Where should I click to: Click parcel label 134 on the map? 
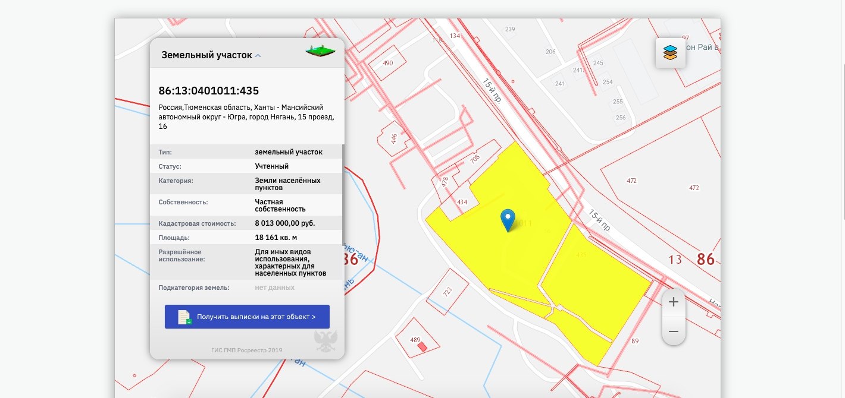pyautogui.click(x=455, y=36)
